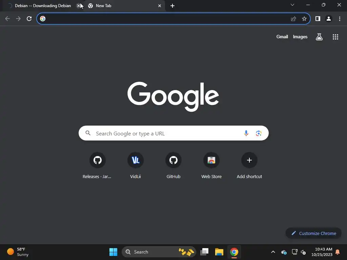347x260 pixels.
Task: Open the network tray icon
Action: point(294,252)
